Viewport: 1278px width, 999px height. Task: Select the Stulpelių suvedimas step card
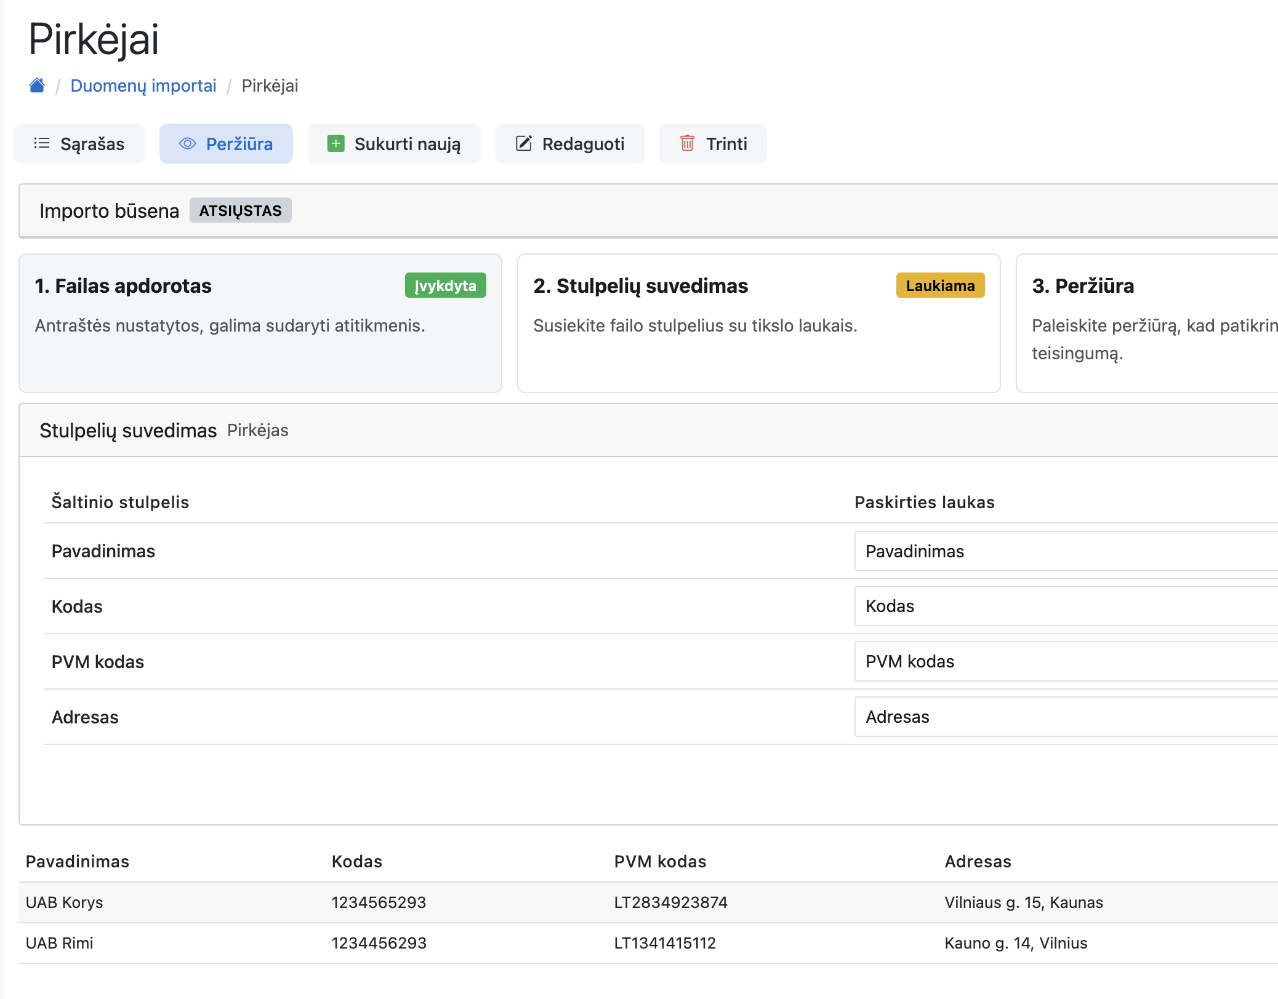(758, 323)
